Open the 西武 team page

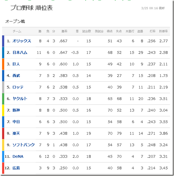pos(16,76)
